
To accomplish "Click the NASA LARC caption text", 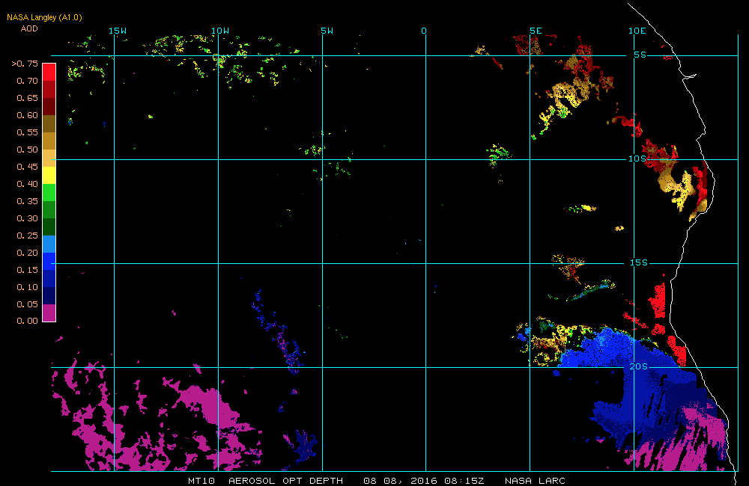I will point(535,480).
